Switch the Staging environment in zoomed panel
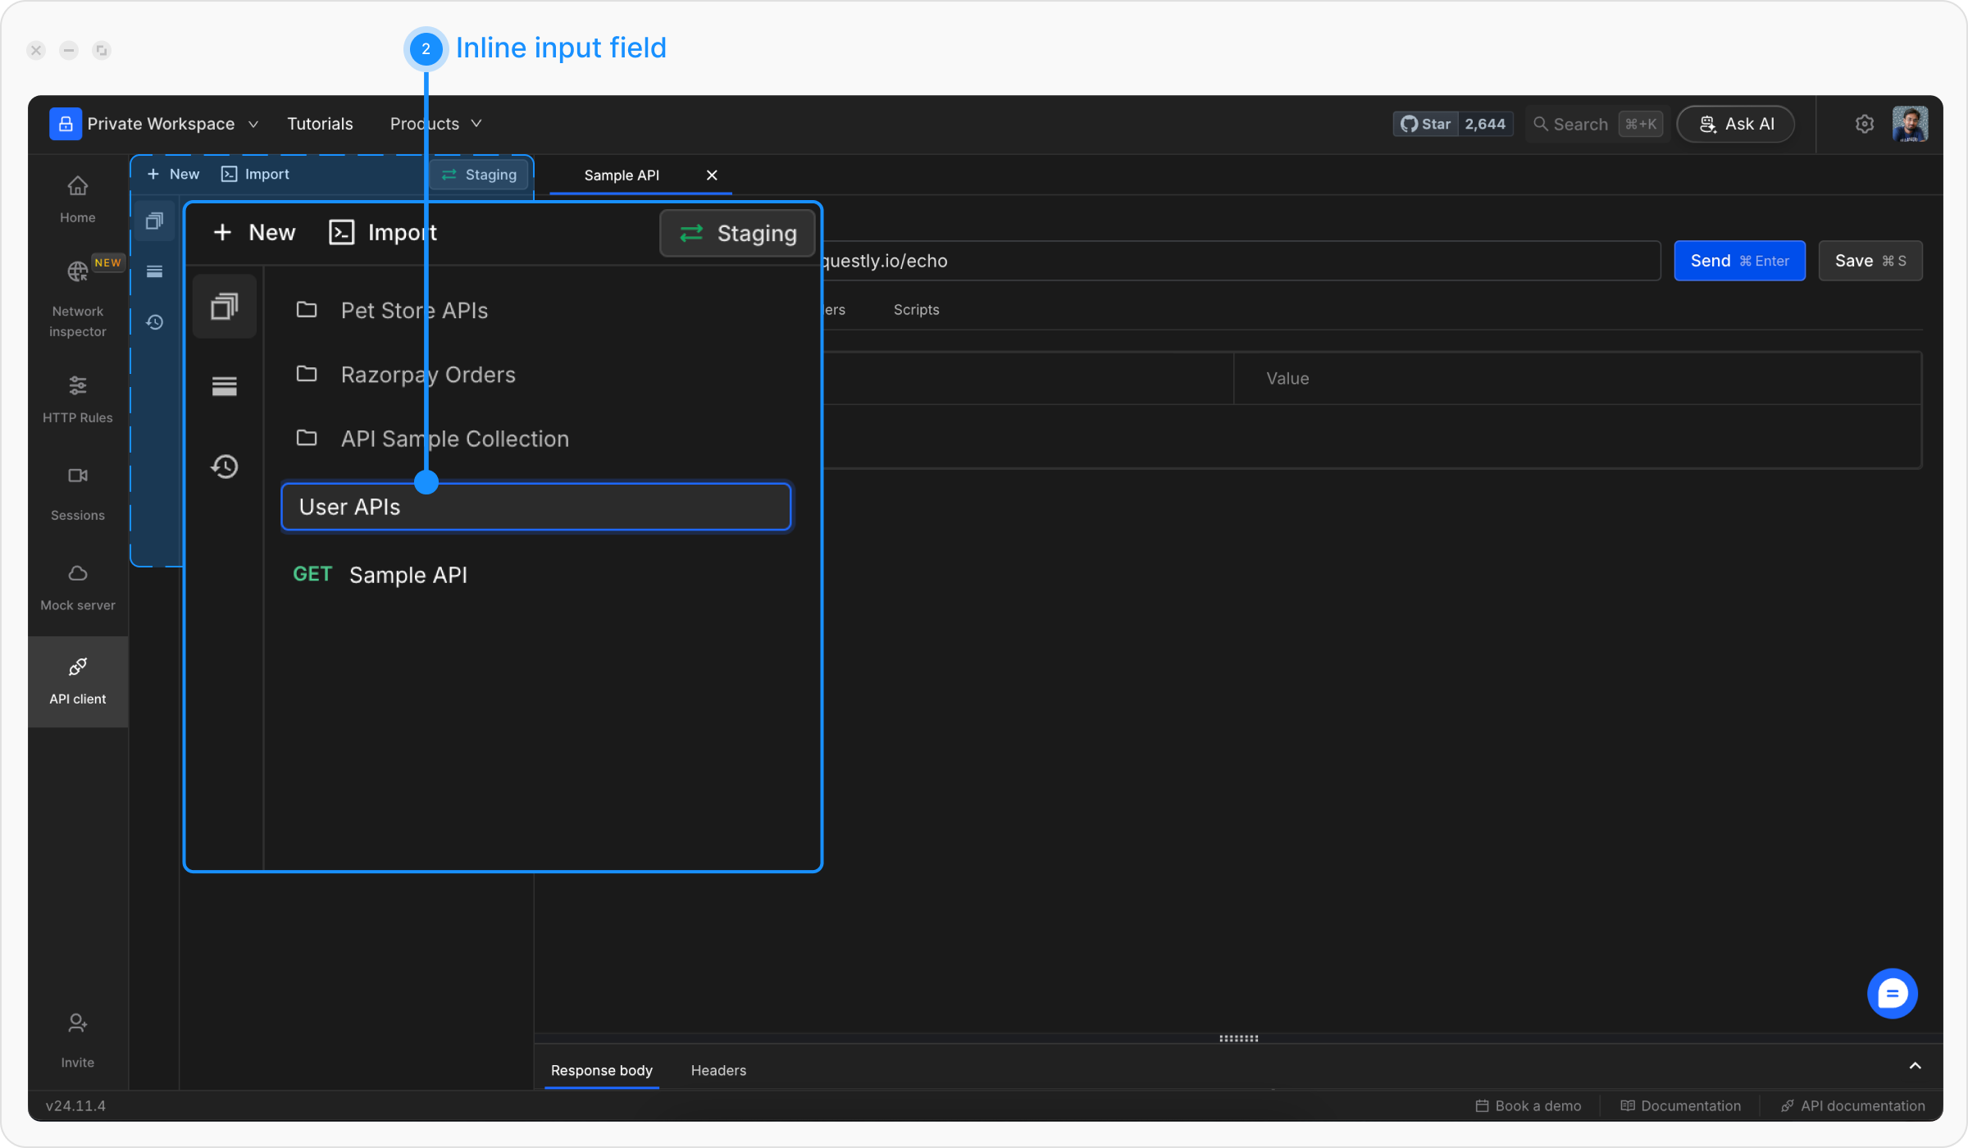Viewport: 1968px width, 1148px height. coord(737,234)
